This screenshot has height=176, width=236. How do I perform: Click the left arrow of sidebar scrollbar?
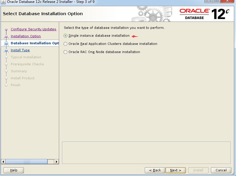click(x=3, y=162)
